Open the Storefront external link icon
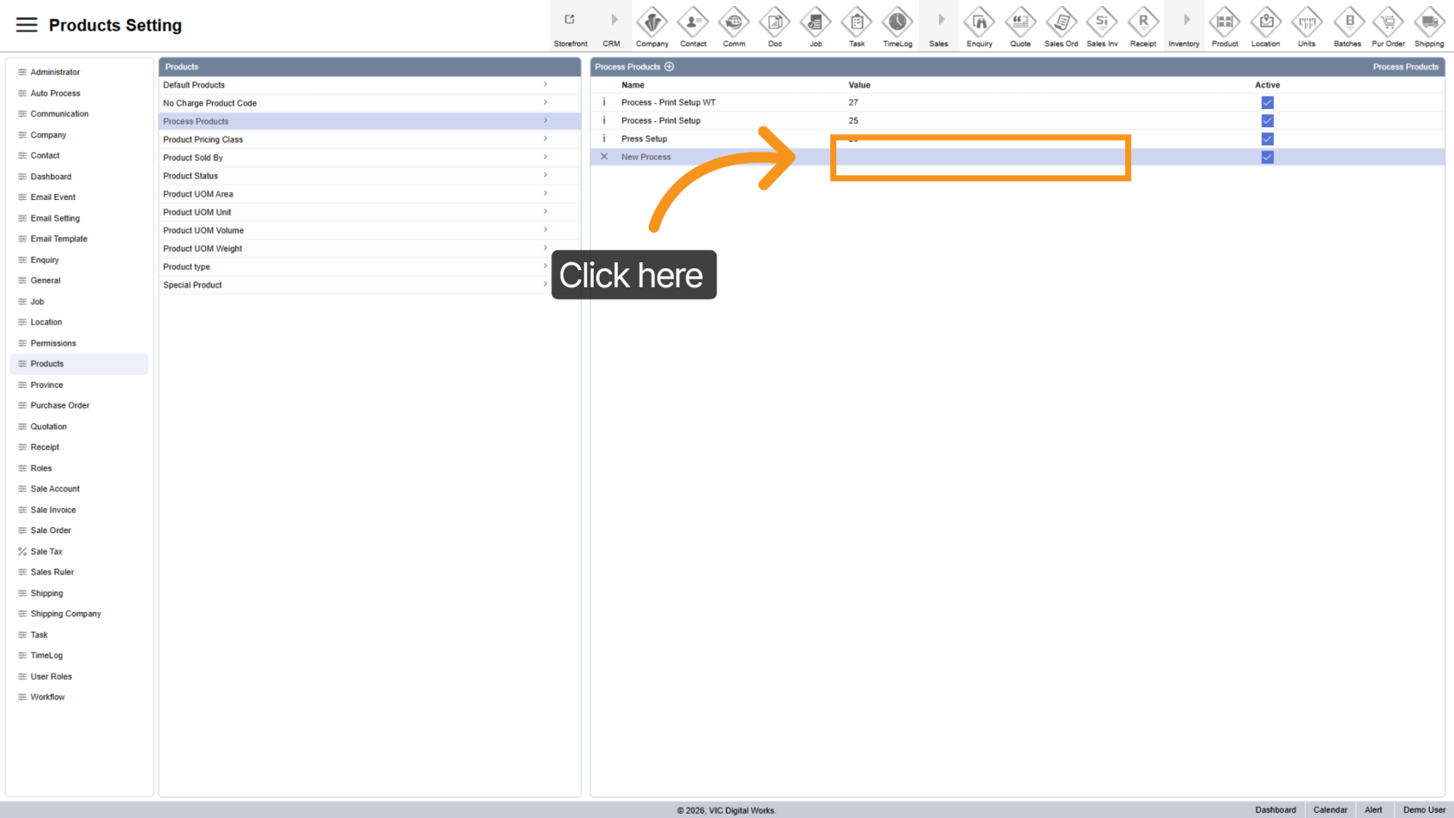Viewport: 1454px width, 818px height. tap(570, 20)
